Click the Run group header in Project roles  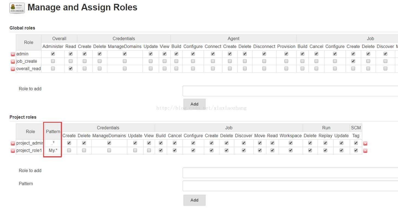(326, 128)
